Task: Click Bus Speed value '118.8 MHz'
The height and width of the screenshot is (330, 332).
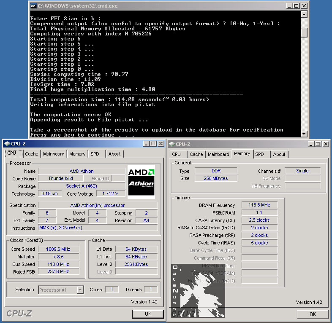Action: click(x=58, y=264)
